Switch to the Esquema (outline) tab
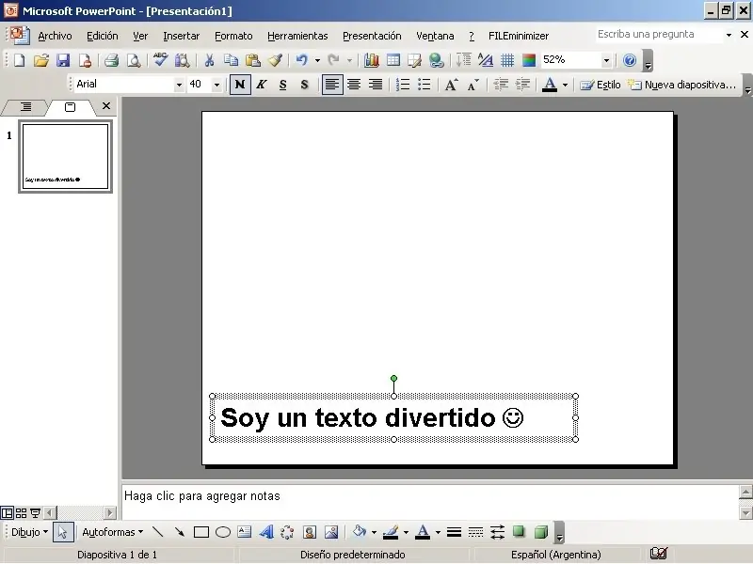 25,106
